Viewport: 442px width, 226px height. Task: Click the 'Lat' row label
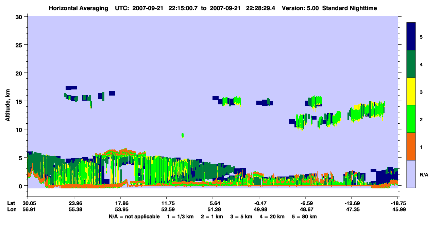click(x=11, y=203)
